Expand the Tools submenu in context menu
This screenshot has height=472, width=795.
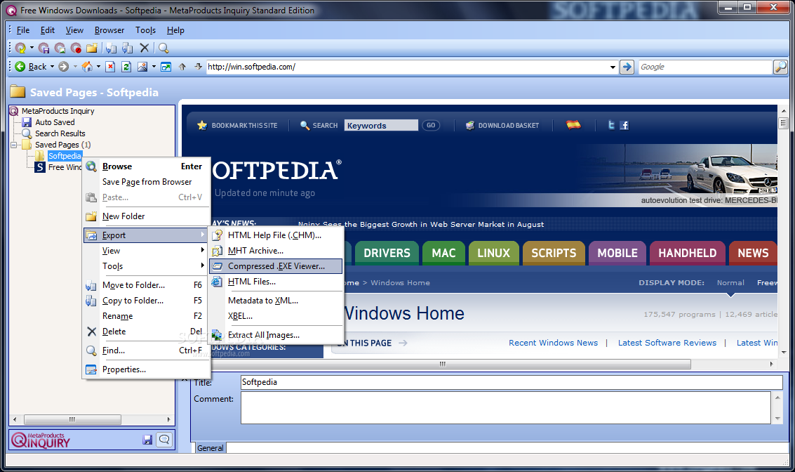point(202,265)
